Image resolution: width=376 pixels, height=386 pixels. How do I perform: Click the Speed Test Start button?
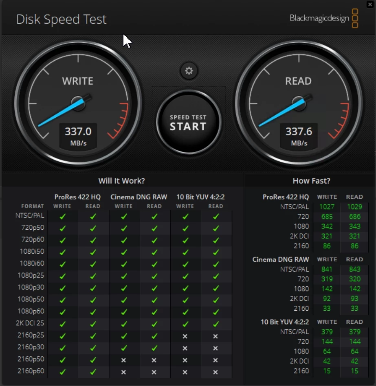coord(189,122)
